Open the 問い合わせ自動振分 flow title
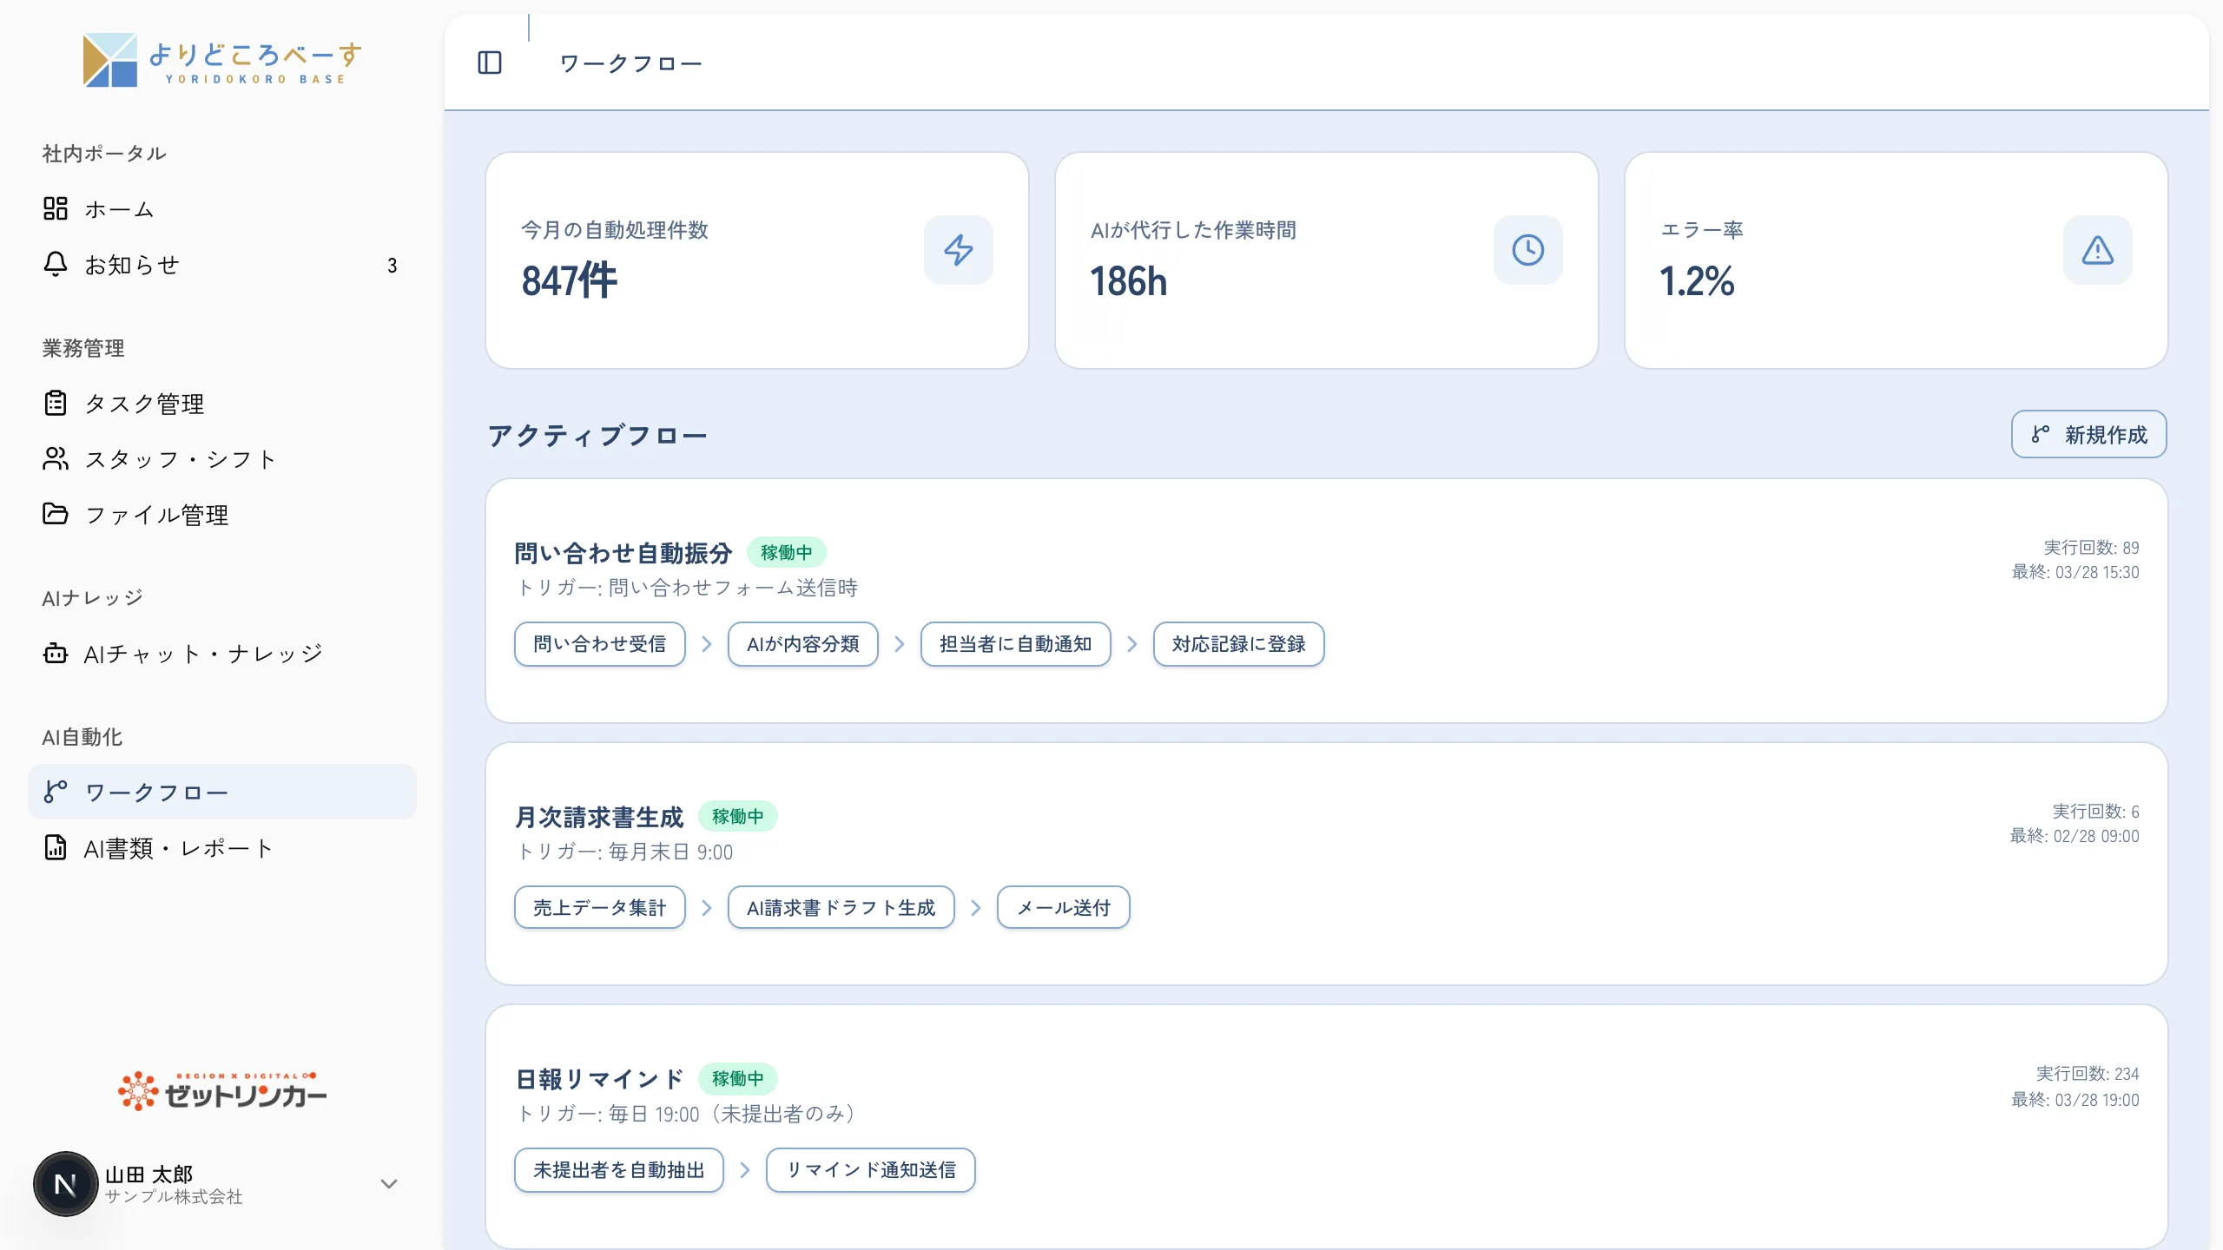The width and height of the screenshot is (2223, 1250). 623,553
